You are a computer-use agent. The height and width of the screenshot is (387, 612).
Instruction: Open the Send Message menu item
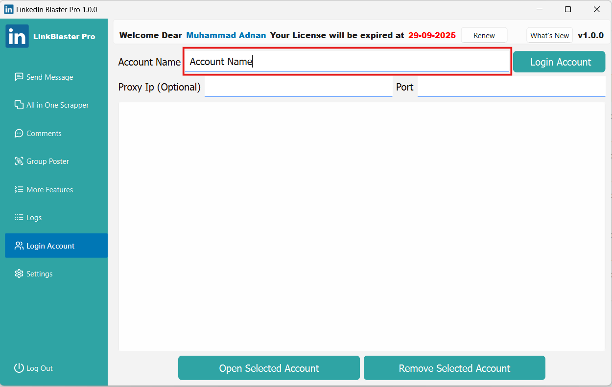[x=49, y=77]
